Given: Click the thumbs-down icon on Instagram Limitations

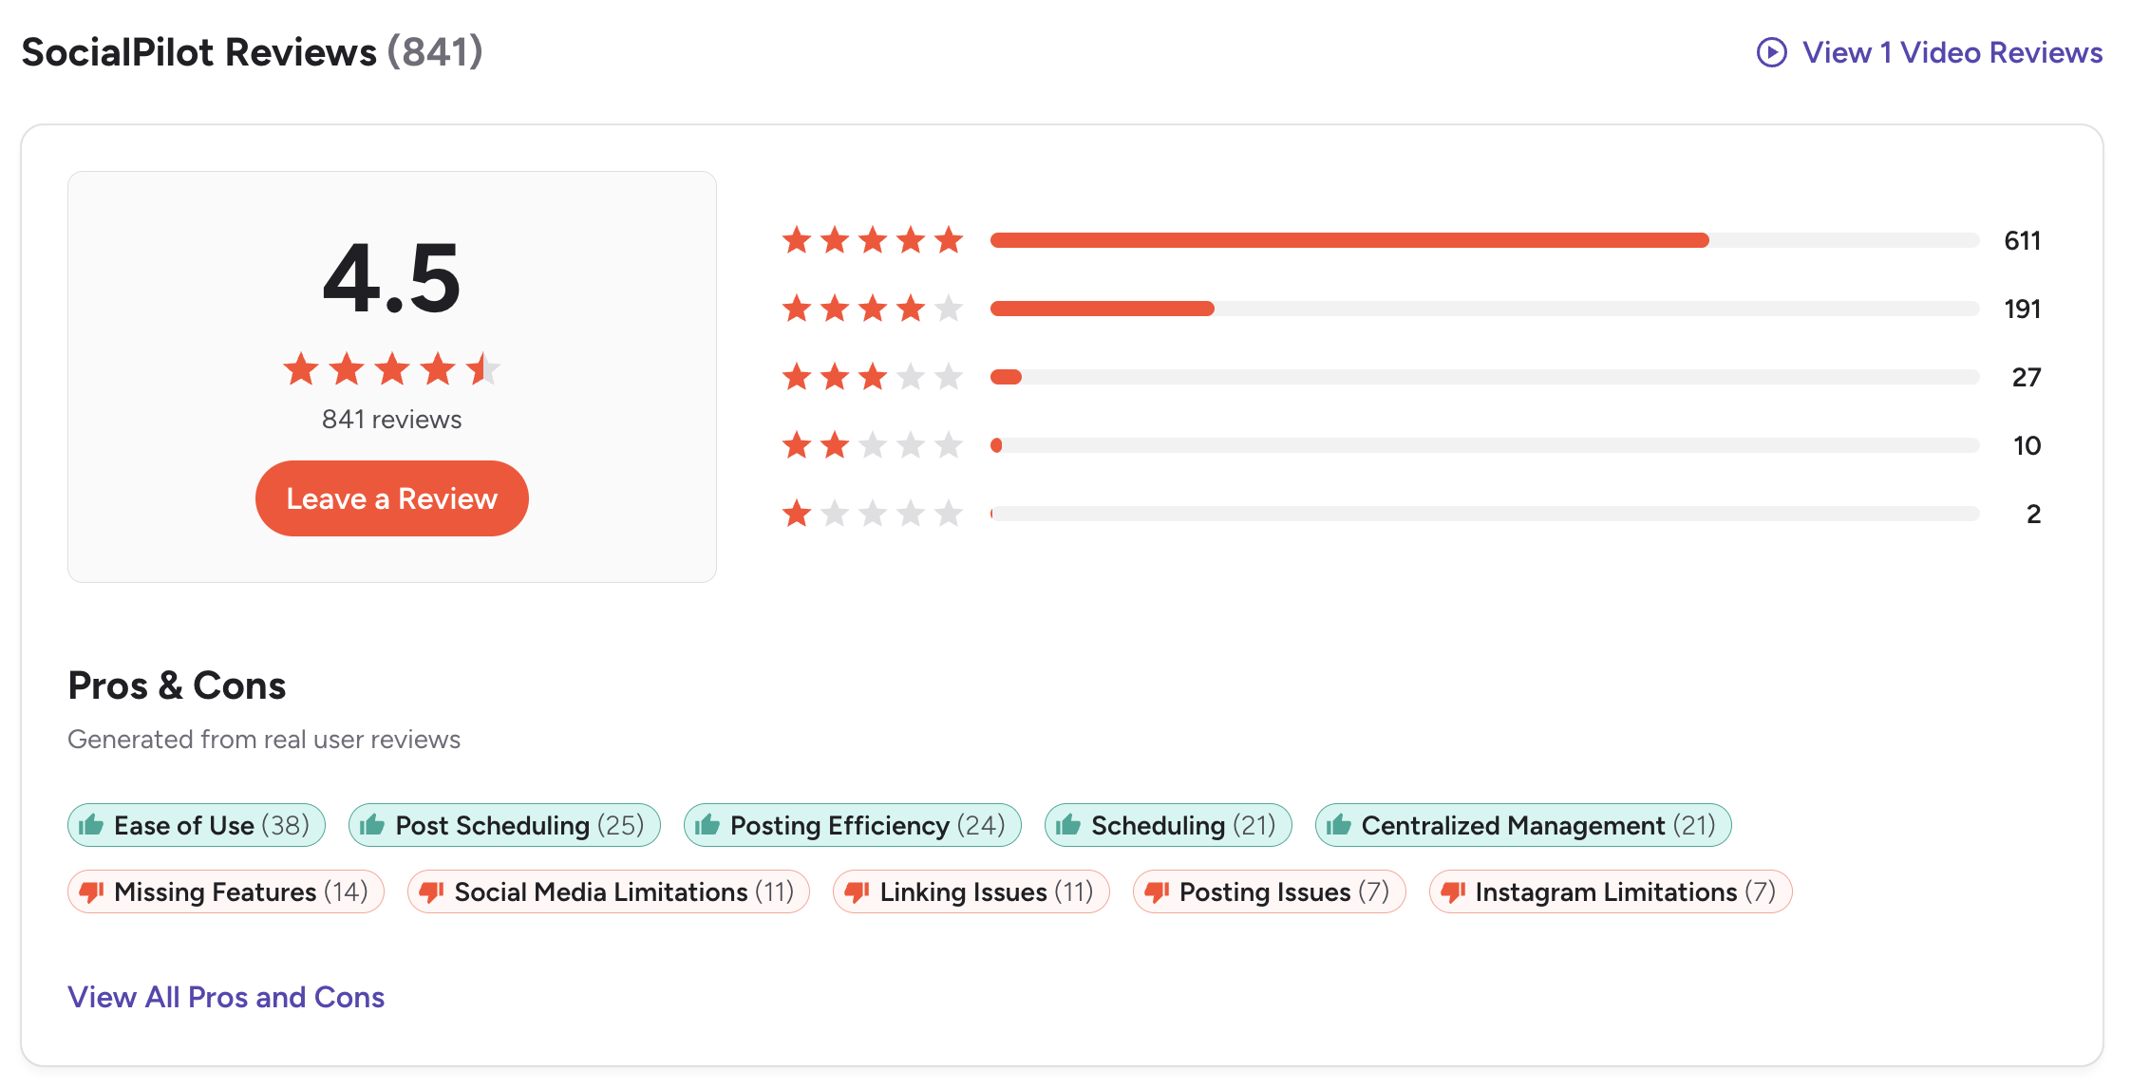Looking at the screenshot, I should pos(1453,891).
